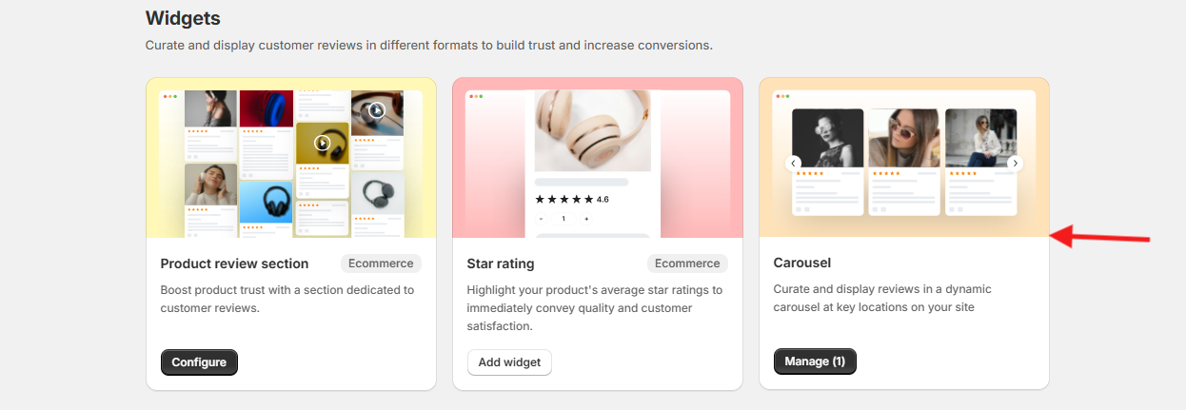
Task: Open the Product review section title
Action: click(234, 264)
